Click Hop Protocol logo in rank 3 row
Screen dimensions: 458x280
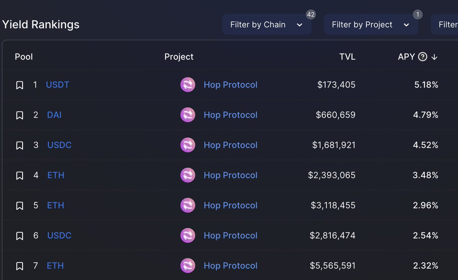pyautogui.click(x=187, y=145)
